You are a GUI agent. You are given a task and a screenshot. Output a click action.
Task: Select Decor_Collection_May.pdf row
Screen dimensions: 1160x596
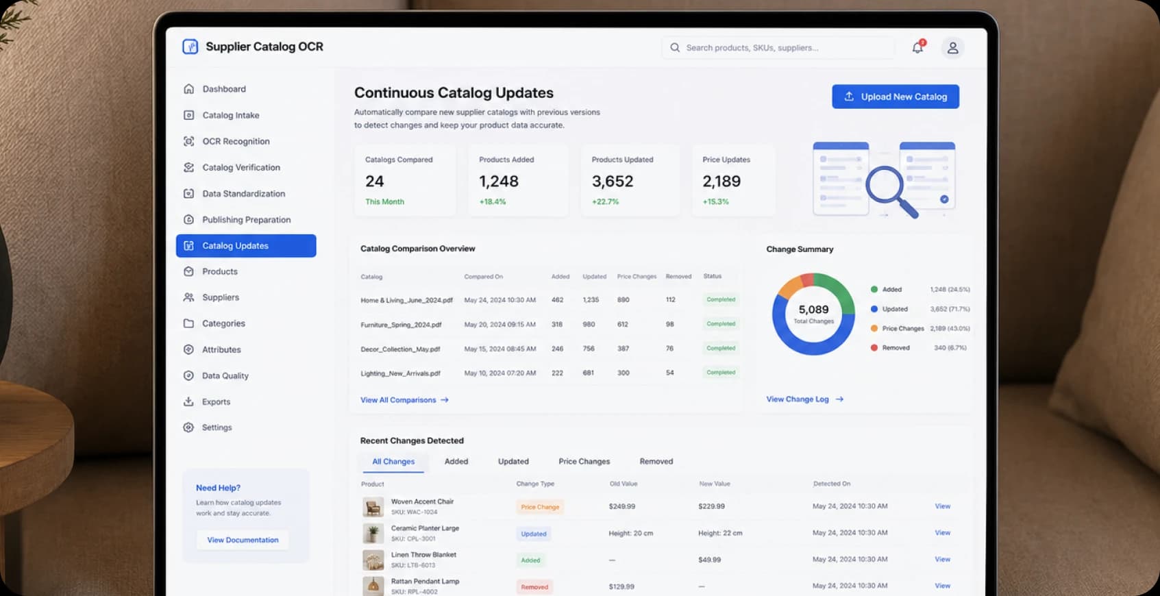pyautogui.click(x=550, y=349)
